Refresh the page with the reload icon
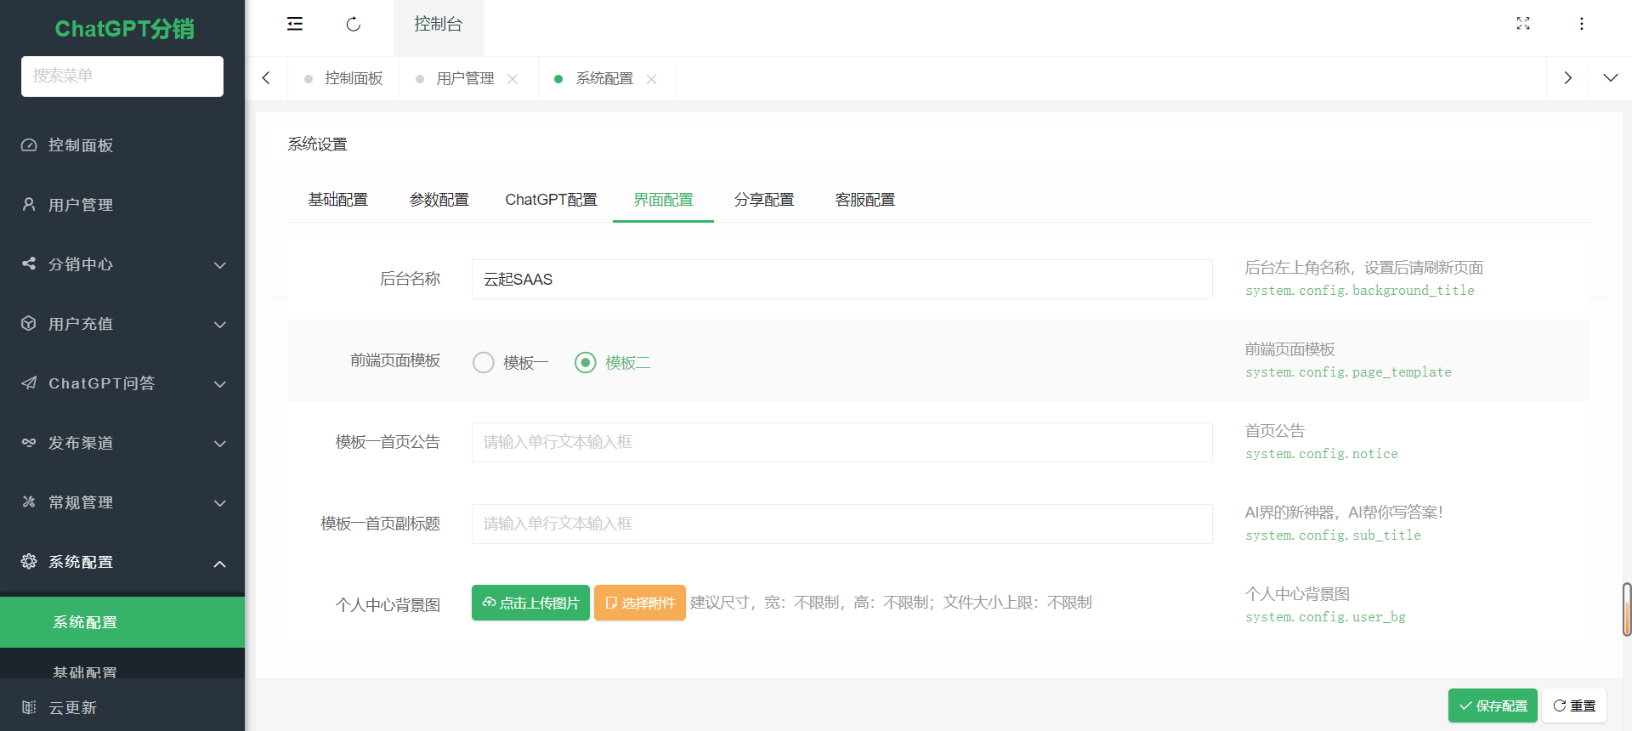1632x731 pixels. pos(354,24)
